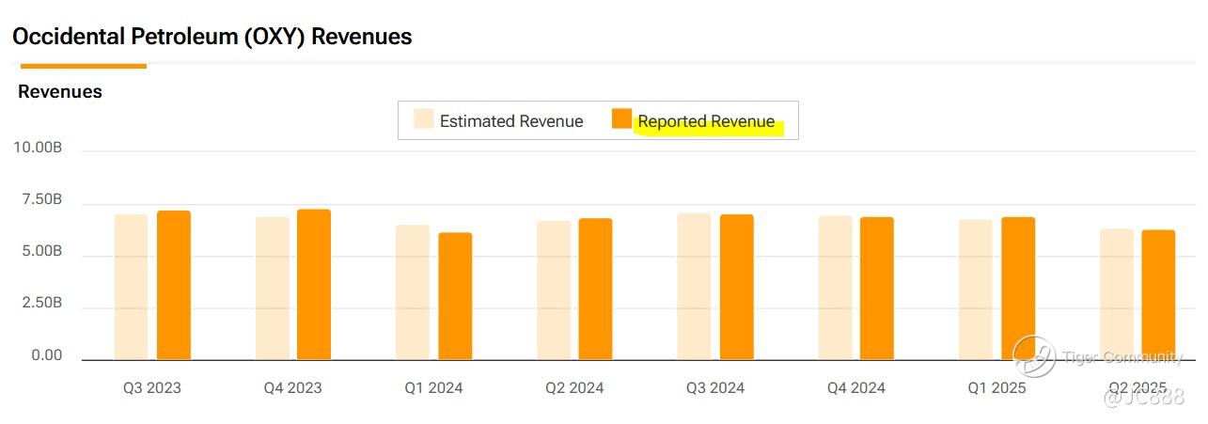Click the Reported Revenue orange swatch
This screenshot has height=424, width=1208.
coord(621,118)
